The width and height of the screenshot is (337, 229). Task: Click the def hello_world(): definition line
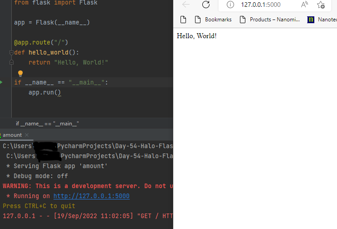46,52
